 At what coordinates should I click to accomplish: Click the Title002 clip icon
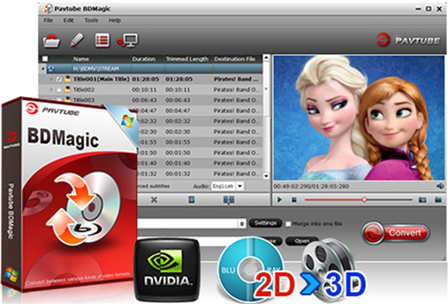click(x=67, y=90)
